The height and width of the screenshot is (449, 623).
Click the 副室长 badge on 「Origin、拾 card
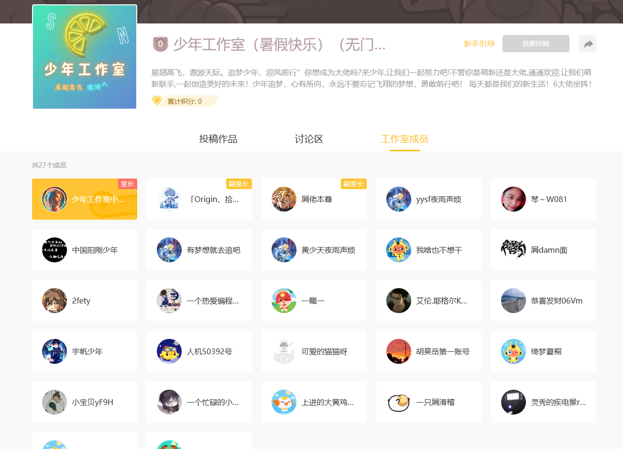pyautogui.click(x=239, y=184)
